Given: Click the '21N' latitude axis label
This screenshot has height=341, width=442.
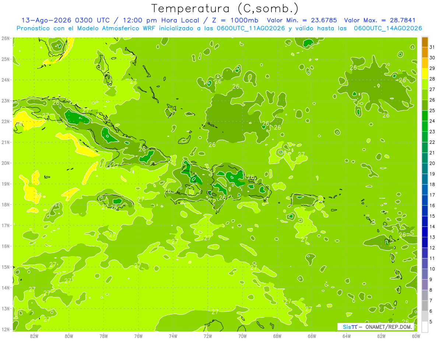Looking at the screenshot, I should click(x=5, y=142).
